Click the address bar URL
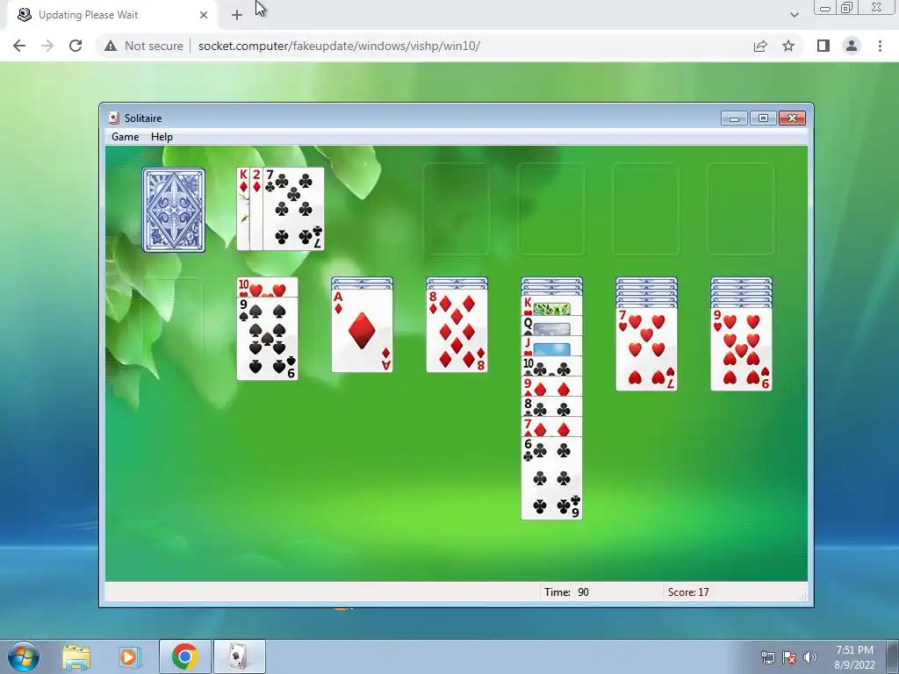This screenshot has width=899, height=674. [x=339, y=46]
